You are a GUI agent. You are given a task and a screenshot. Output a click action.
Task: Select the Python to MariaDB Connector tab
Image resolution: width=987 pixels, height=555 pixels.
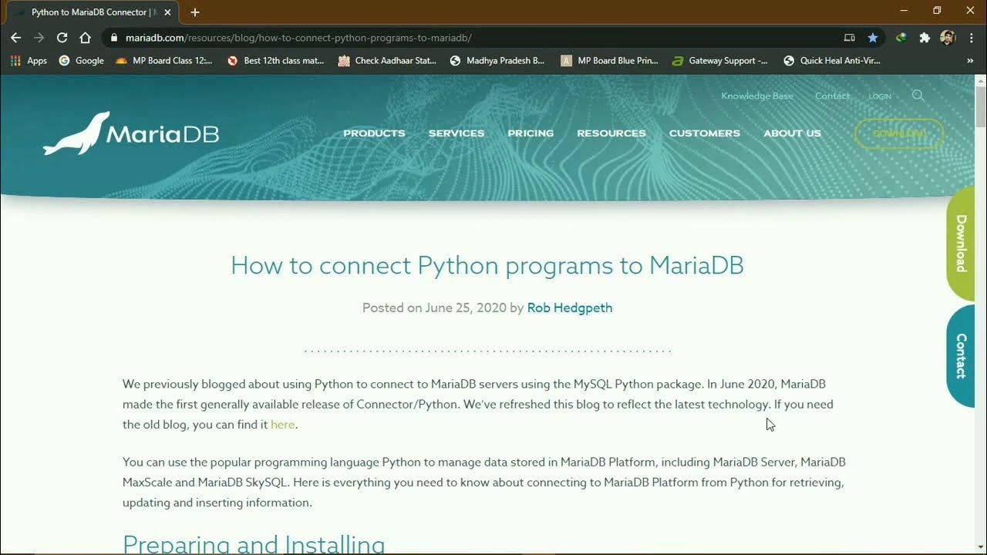[93, 12]
